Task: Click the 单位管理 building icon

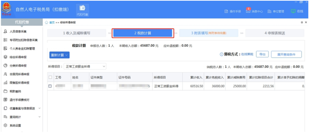Action: point(270,11)
